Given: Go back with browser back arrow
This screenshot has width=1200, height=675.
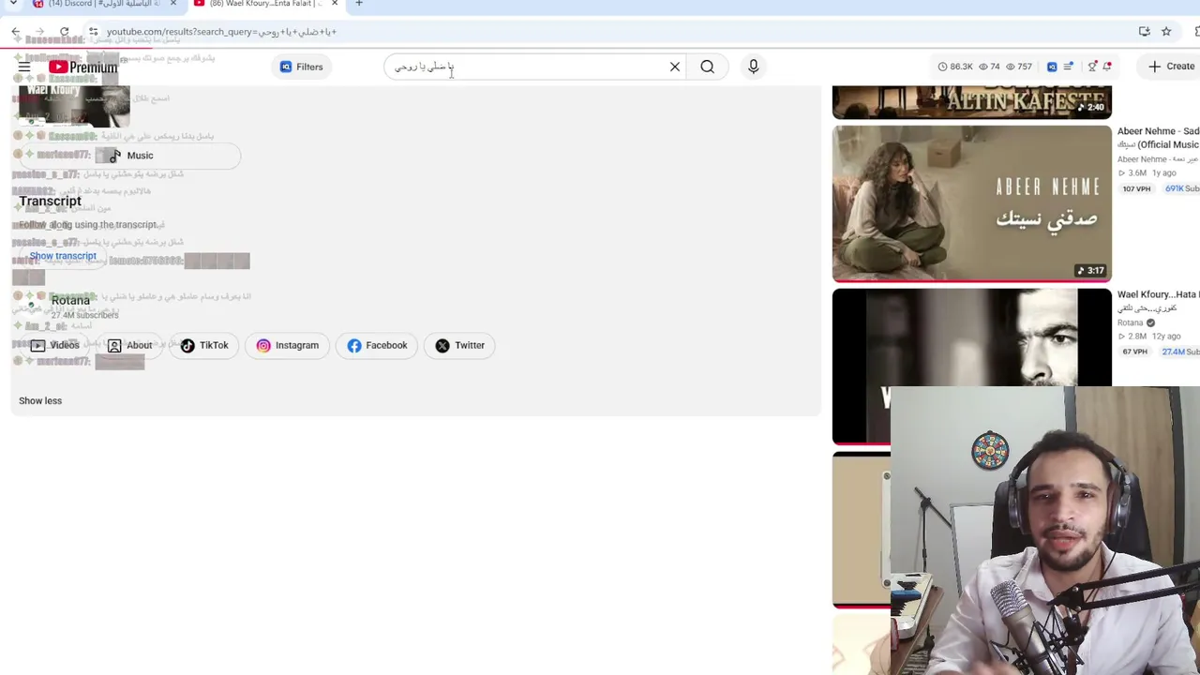Looking at the screenshot, I should tap(16, 32).
